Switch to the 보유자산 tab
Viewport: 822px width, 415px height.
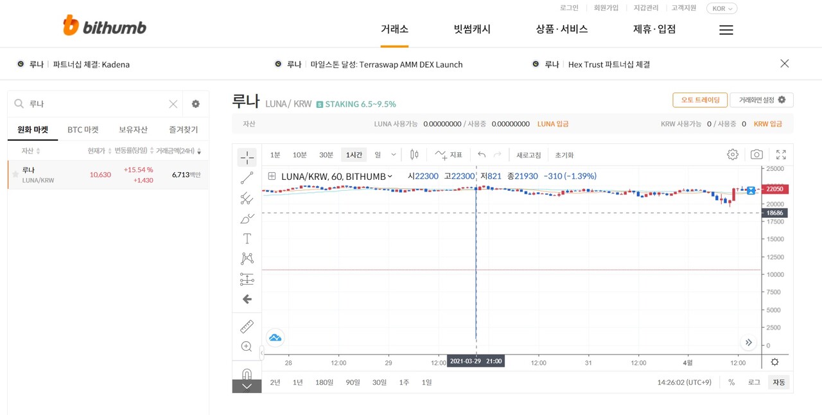tap(133, 130)
